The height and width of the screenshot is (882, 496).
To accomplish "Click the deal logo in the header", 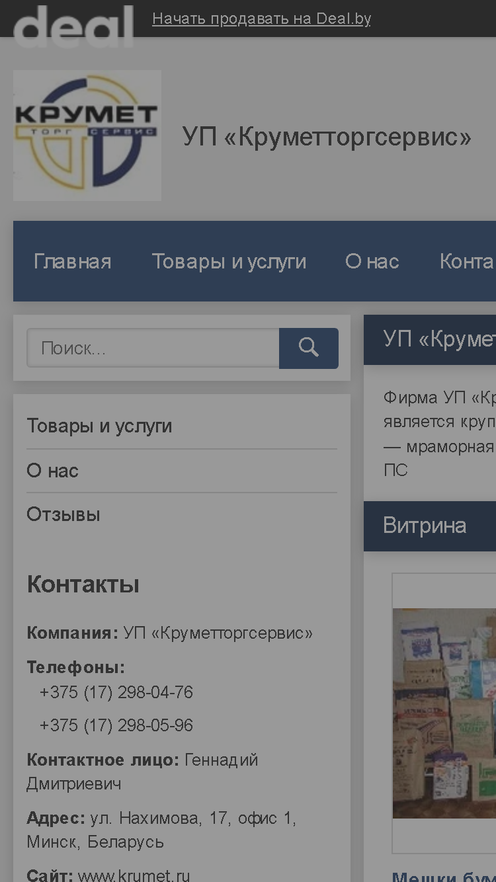I will pyautogui.click(x=73, y=26).
